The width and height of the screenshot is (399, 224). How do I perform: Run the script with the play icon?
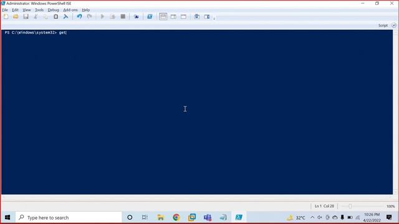click(x=102, y=17)
